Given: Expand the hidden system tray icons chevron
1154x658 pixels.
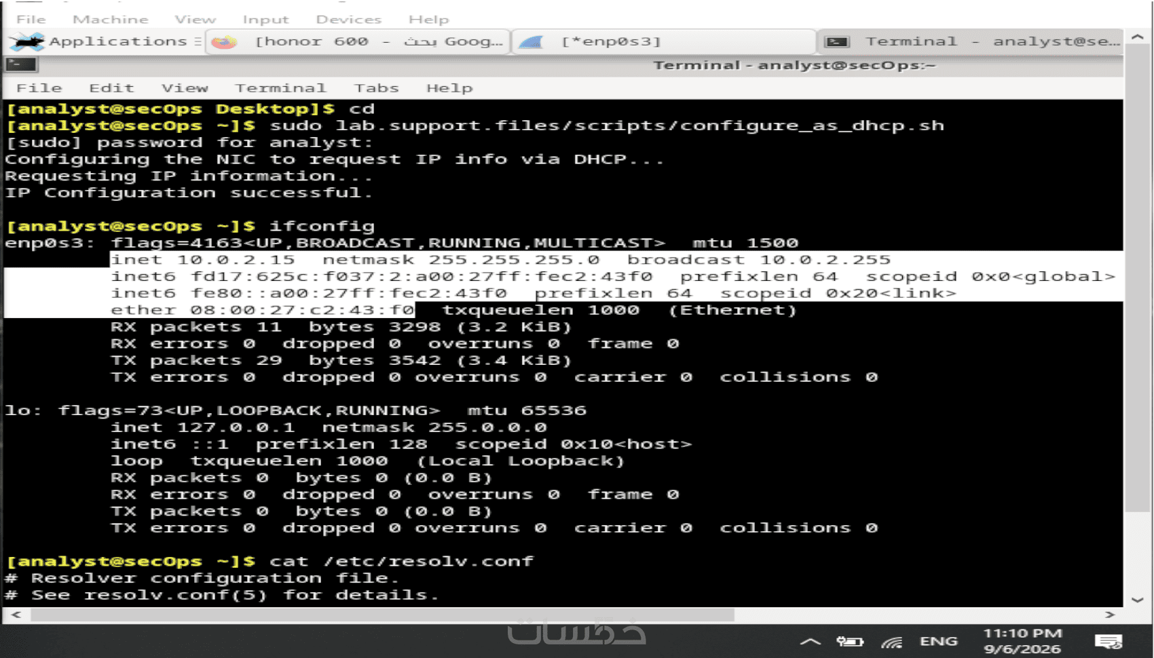Looking at the screenshot, I should [811, 641].
